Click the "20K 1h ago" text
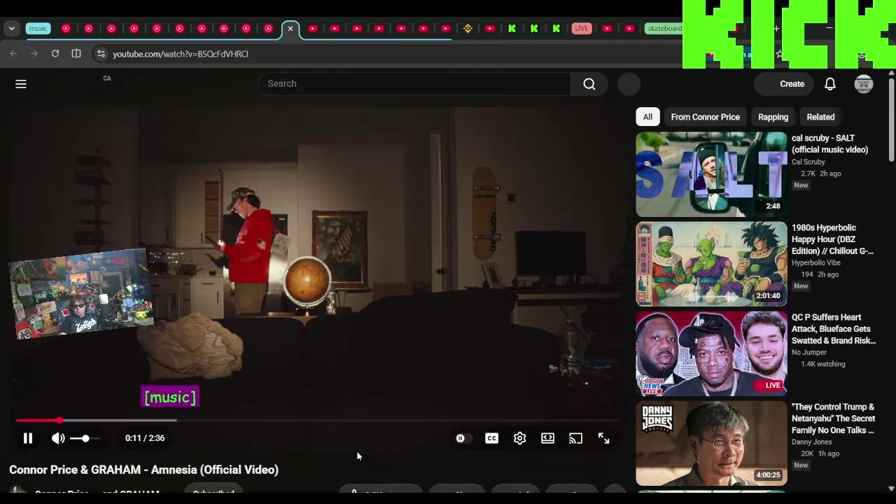This screenshot has width=896, height=504. pos(820,454)
